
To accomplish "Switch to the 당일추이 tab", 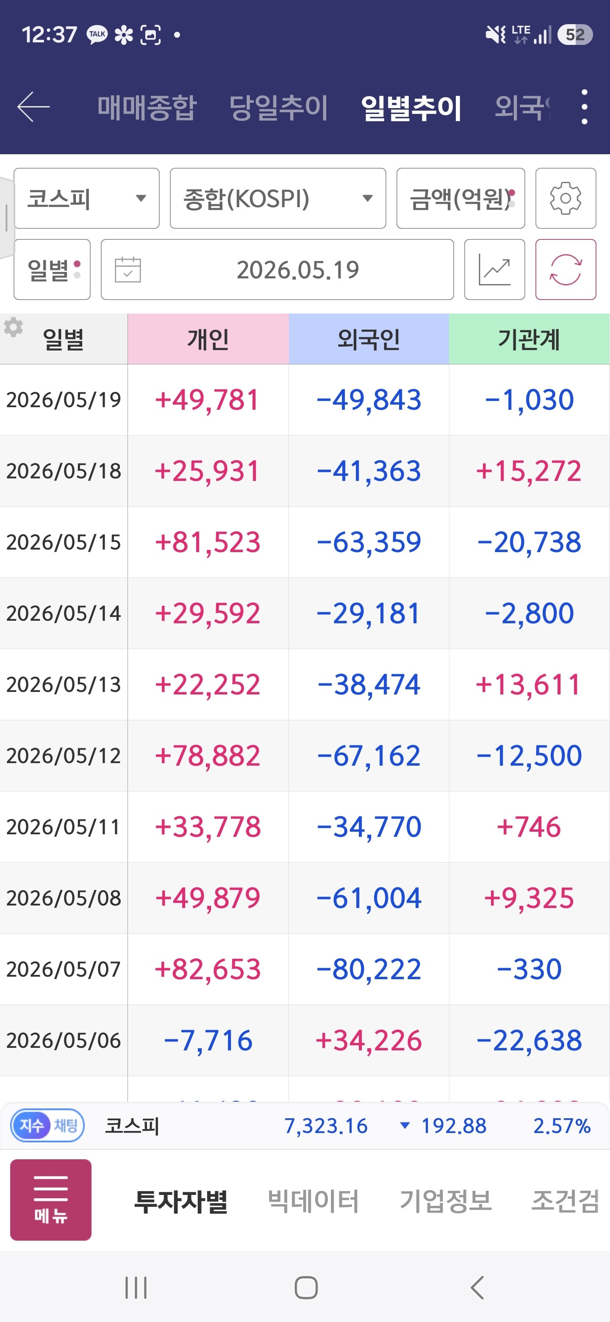I will [x=279, y=107].
